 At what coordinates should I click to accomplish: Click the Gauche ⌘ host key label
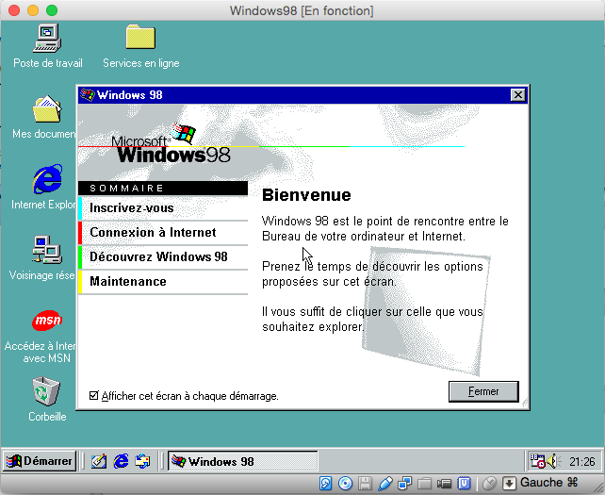point(549,482)
